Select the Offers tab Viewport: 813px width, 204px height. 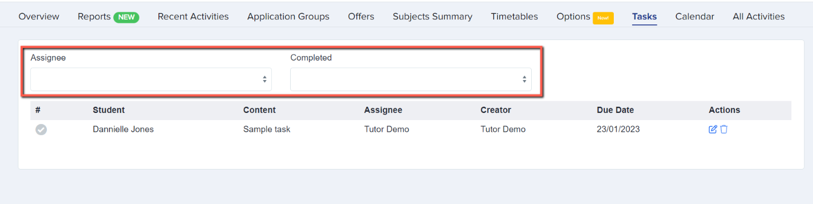click(x=361, y=17)
